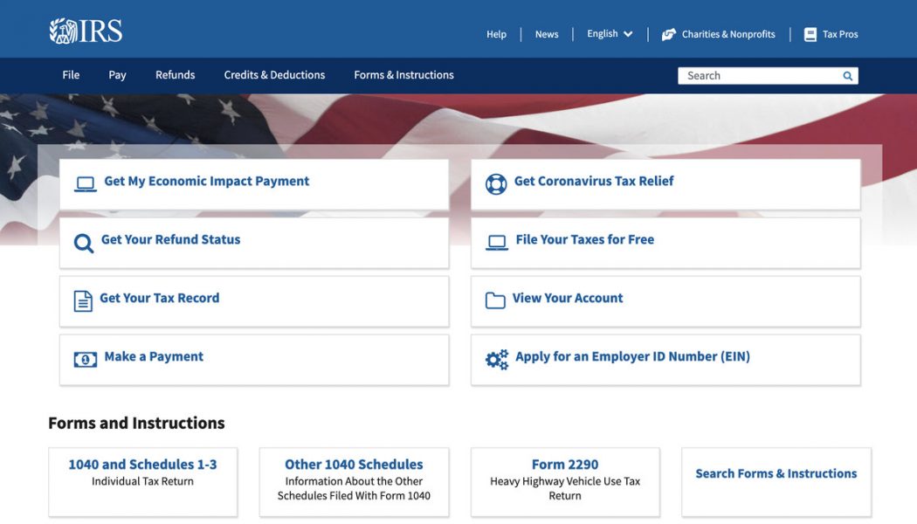Select the Tax Pros icon in the header
Image resolution: width=917 pixels, height=524 pixels.
point(812,34)
